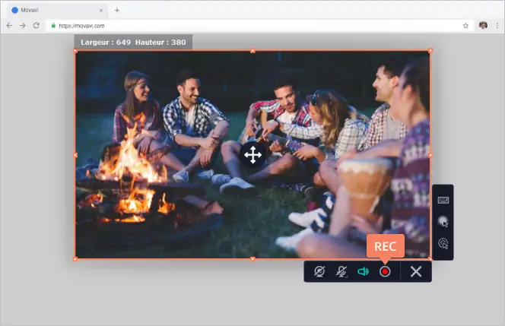The image size is (505, 326).
Task: Toggle the microphone recording icon
Action: click(x=341, y=271)
